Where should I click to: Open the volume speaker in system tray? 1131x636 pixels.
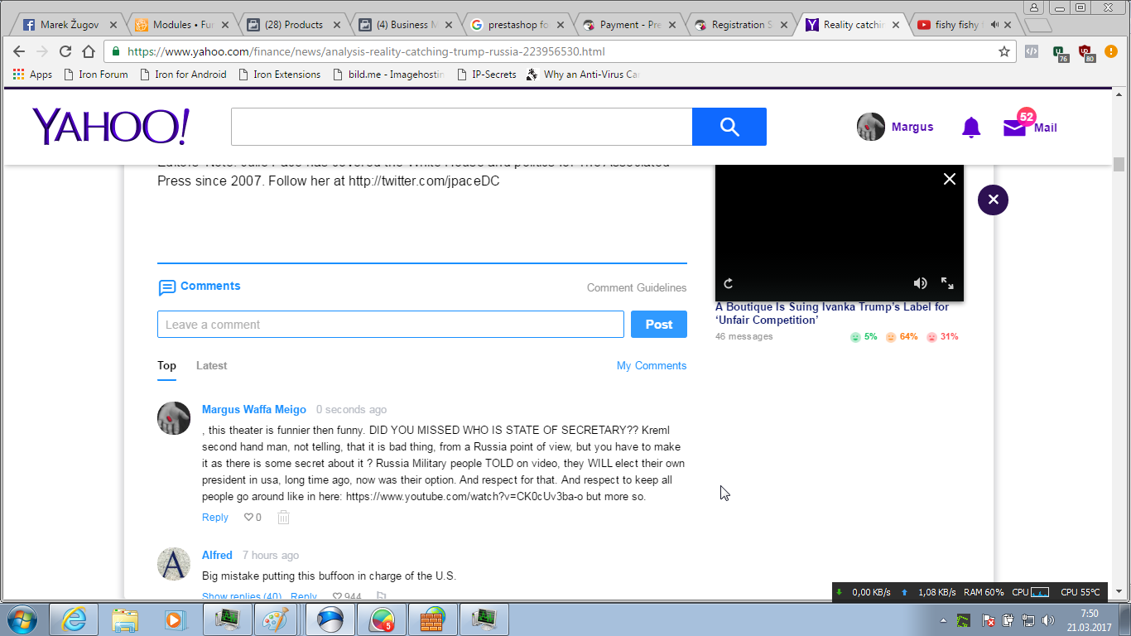click(x=1048, y=620)
